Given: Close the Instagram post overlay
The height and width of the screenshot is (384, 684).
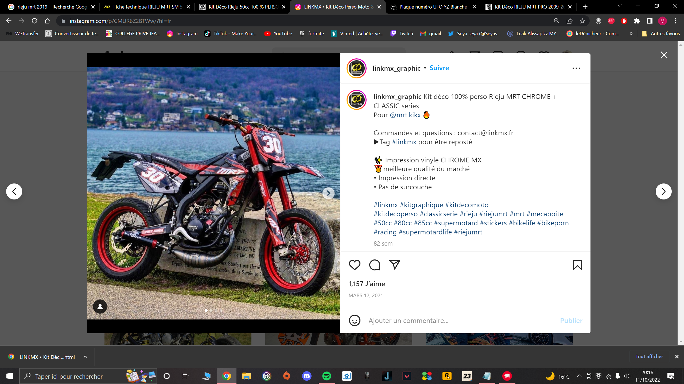Looking at the screenshot, I should (664, 55).
